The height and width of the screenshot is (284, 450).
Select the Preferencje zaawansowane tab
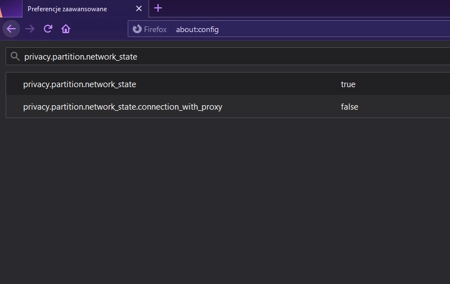tap(85, 9)
